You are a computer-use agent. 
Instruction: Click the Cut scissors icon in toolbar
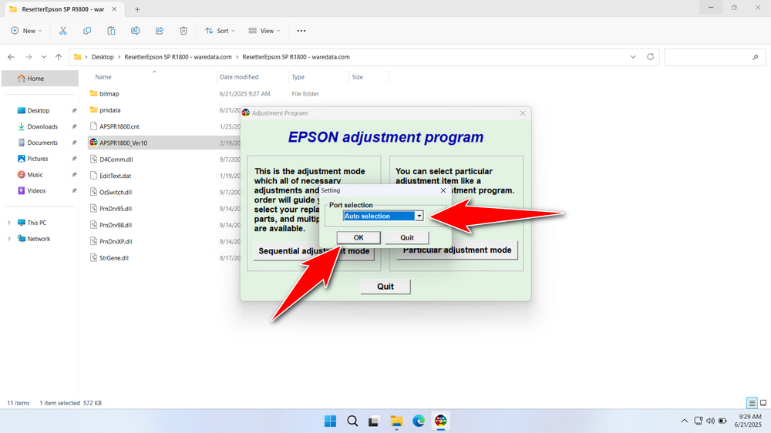coord(63,31)
